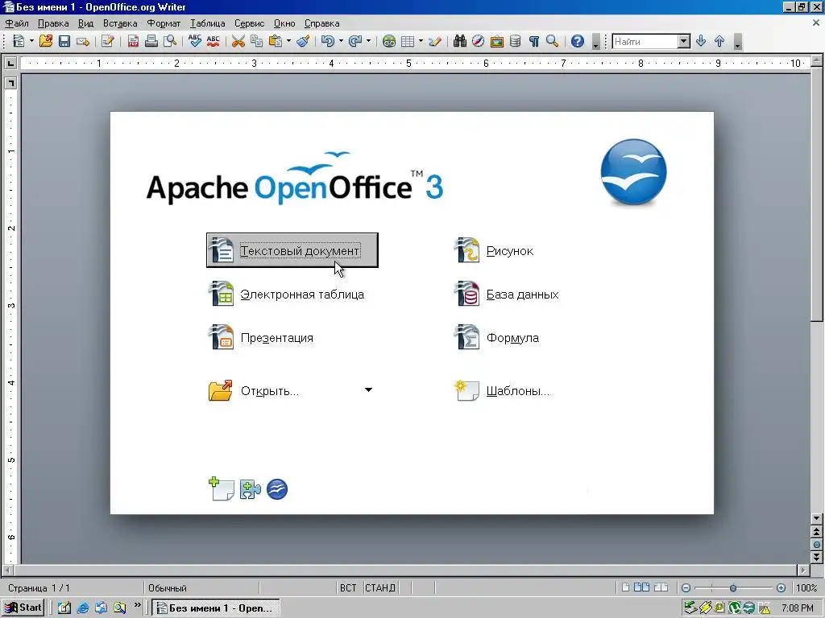Viewport: 825px width, 618px height.
Task: Open the Redo history dropdown arrow
Action: point(368,41)
